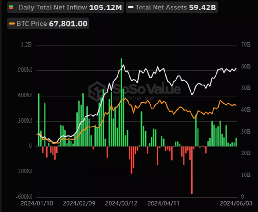Click the 2024/02/09 date label
Image resolution: width=258 pixels, height=212 pixels.
[x=75, y=203]
